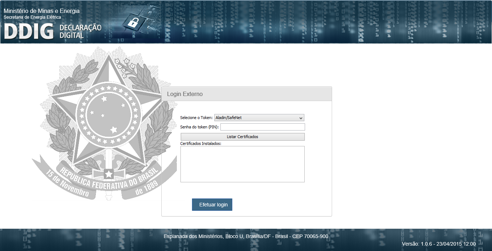492x251 pixels.
Task: Click the 'Certificados Instalados:' label
Action: tap(201, 143)
